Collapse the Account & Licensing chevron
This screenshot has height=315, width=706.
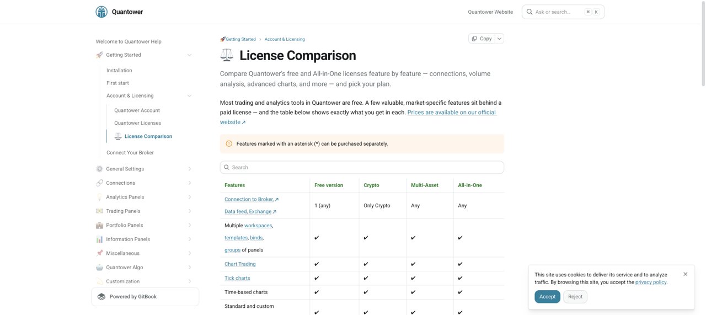(189, 95)
